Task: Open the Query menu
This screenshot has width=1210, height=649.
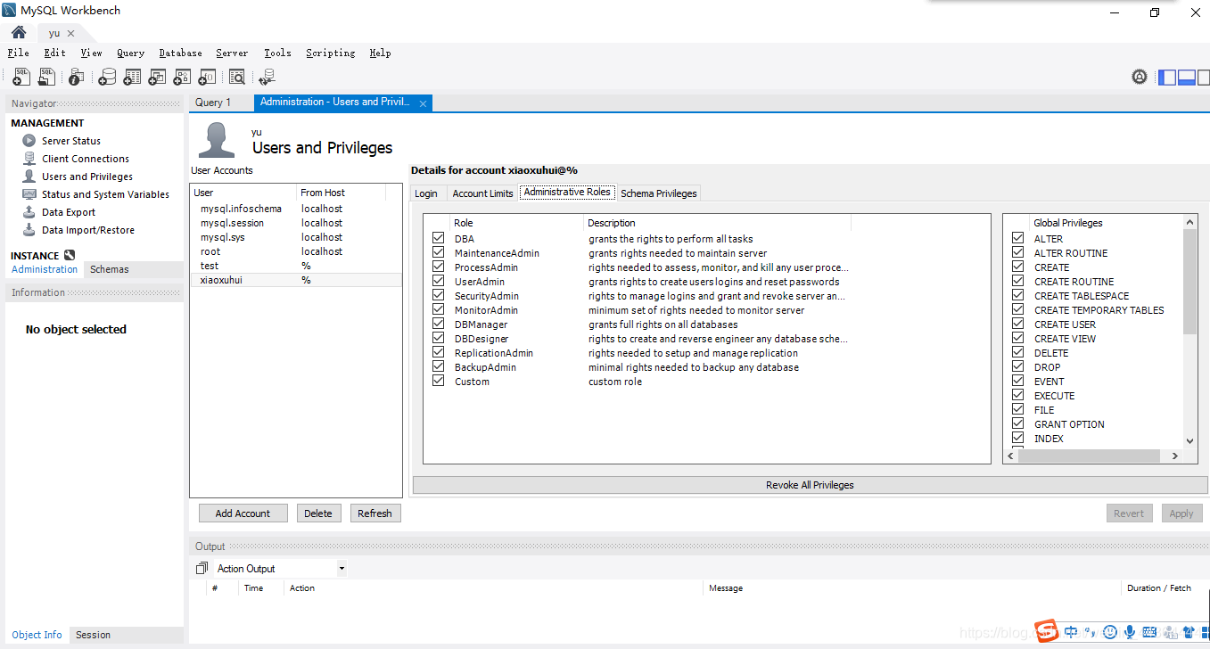Action: pyautogui.click(x=130, y=53)
